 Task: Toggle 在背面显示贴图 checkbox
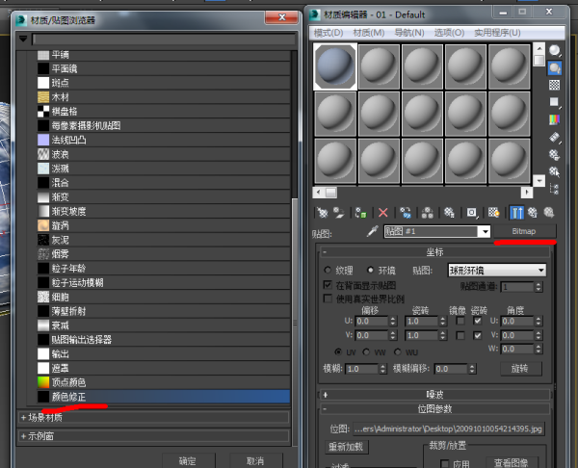(328, 285)
